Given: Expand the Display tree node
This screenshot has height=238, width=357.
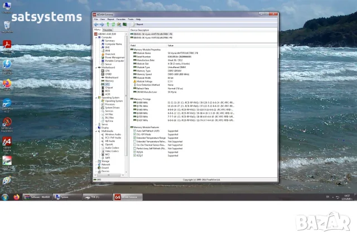Looking at the screenshot, I should pos(96,128).
